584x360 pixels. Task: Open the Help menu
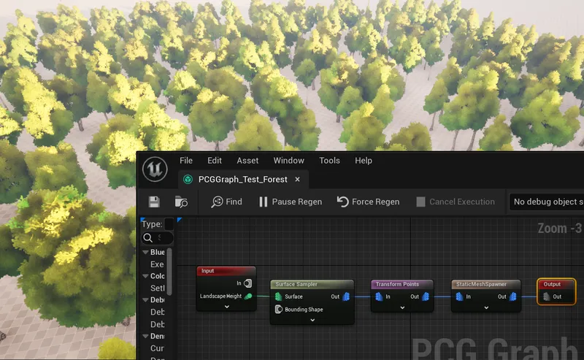pyautogui.click(x=364, y=160)
